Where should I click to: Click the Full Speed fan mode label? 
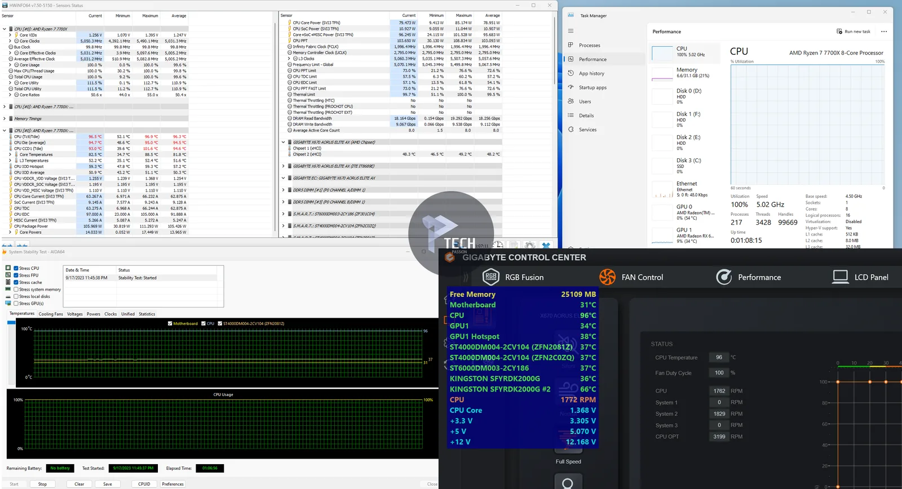(x=568, y=461)
